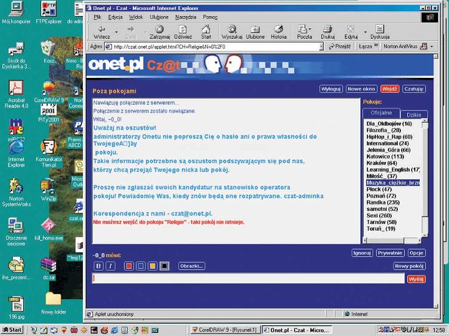This screenshot has width=449, height=336.
Task: Open Acrobat Reader 4.0 desktop icon
Action: tap(16, 94)
